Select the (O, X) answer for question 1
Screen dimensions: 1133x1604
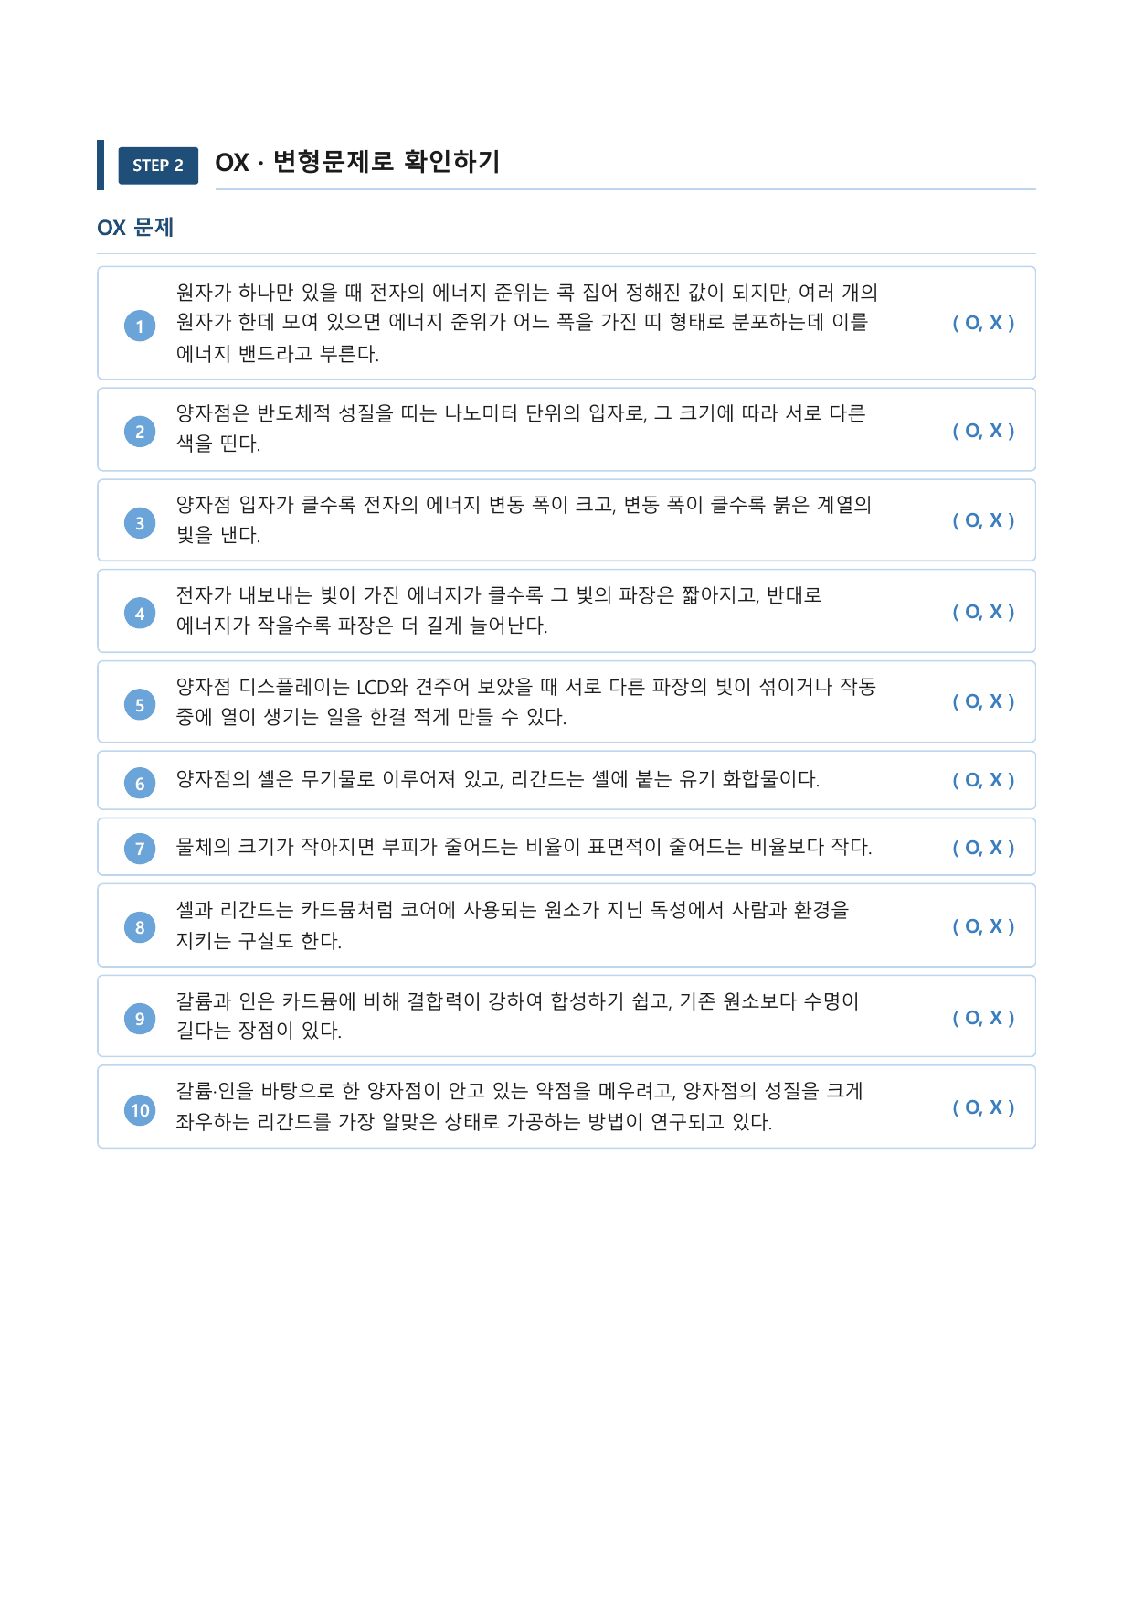pos(983,323)
